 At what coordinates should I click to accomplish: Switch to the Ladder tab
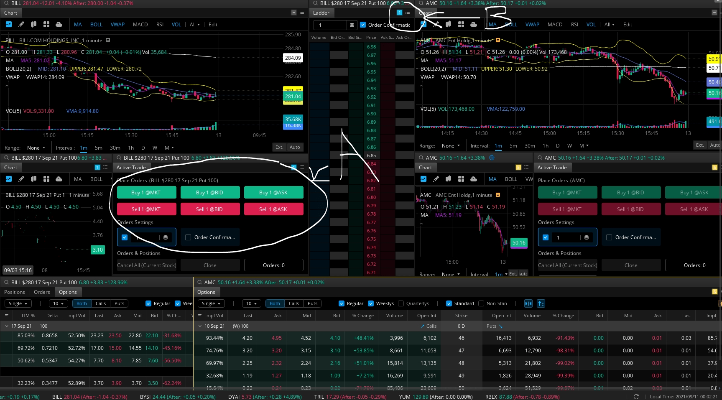pyautogui.click(x=321, y=13)
